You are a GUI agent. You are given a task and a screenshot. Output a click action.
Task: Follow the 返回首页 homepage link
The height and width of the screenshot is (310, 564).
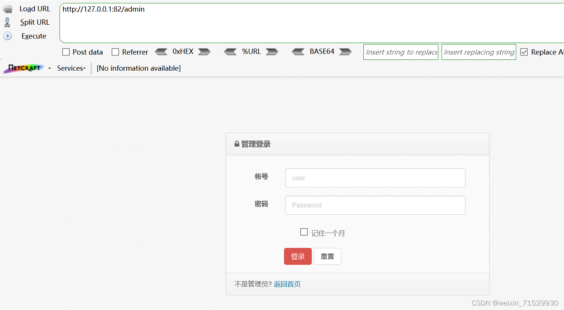click(287, 284)
